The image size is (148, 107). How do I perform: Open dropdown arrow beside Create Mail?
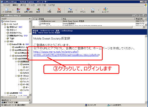(13, 10)
